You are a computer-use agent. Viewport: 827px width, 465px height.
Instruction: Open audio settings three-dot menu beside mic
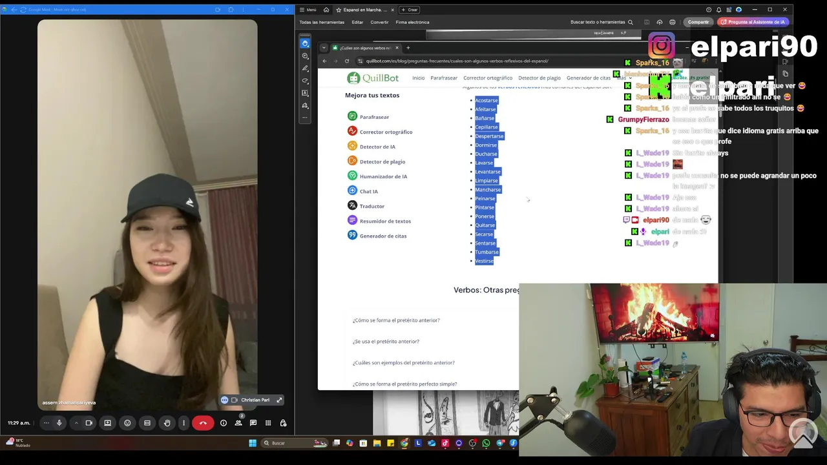point(46,423)
